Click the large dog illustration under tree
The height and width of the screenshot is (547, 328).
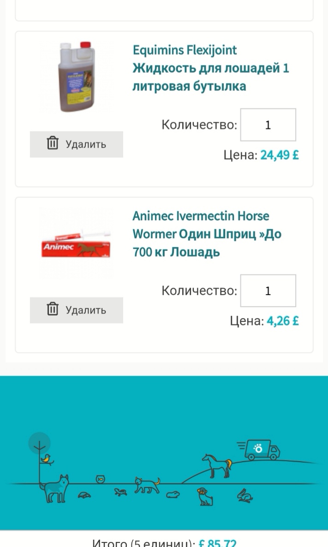[54, 488]
